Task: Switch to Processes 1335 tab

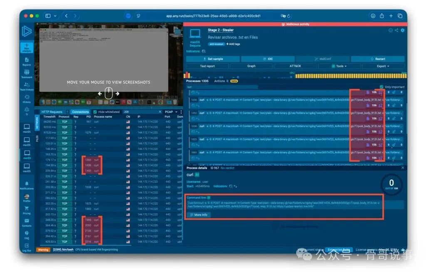Action: 197,81
